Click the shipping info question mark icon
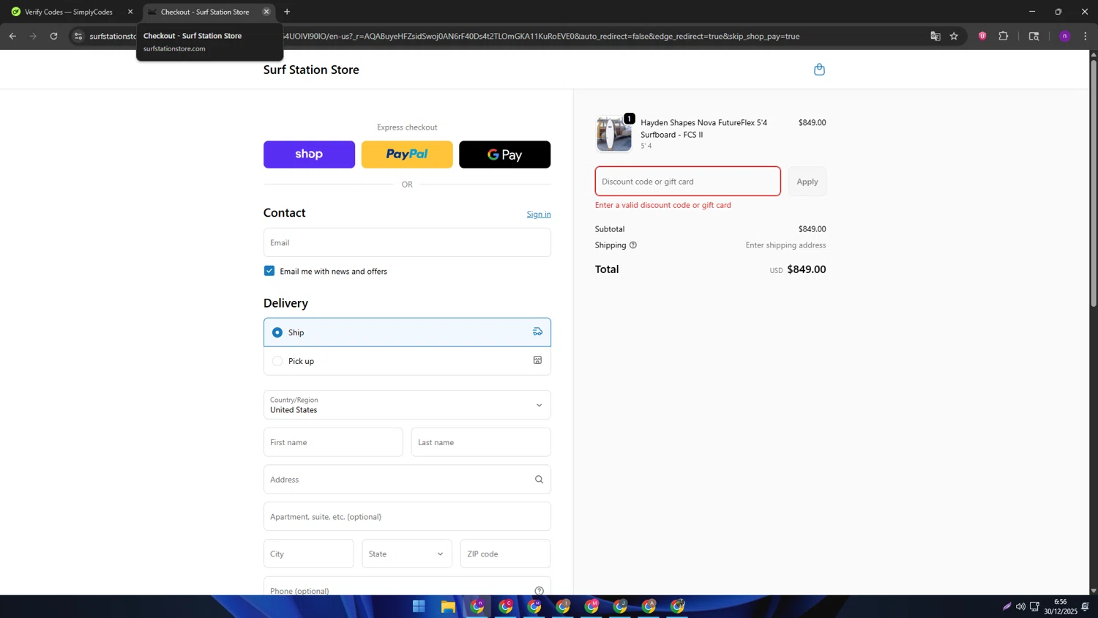 point(633,245)
